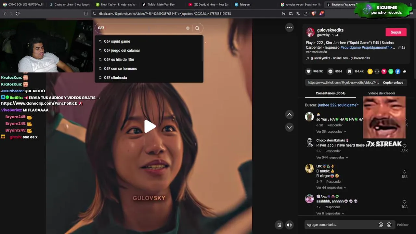Open gulovskyedits original sound link

click(340, 58)
